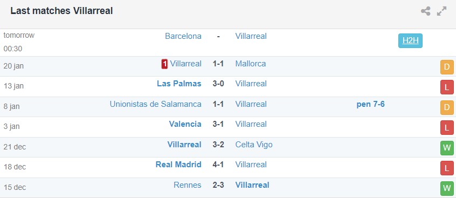Open the Barcelona team link

[x=183, y=36]
